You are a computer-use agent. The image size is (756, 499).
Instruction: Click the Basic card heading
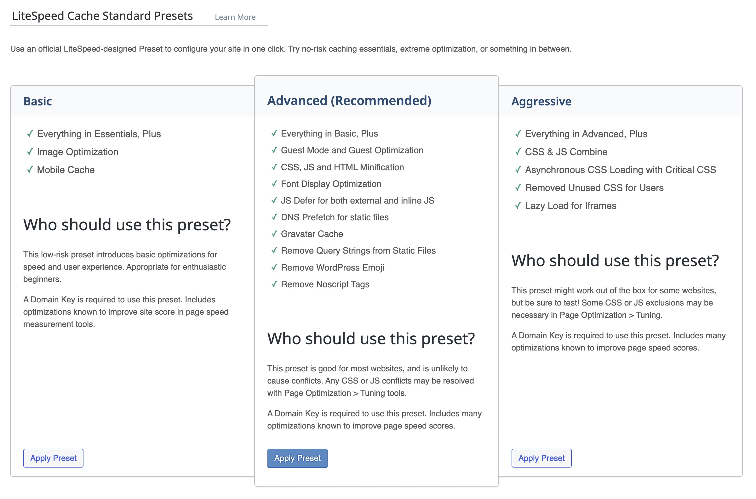(x=38, y=102)
